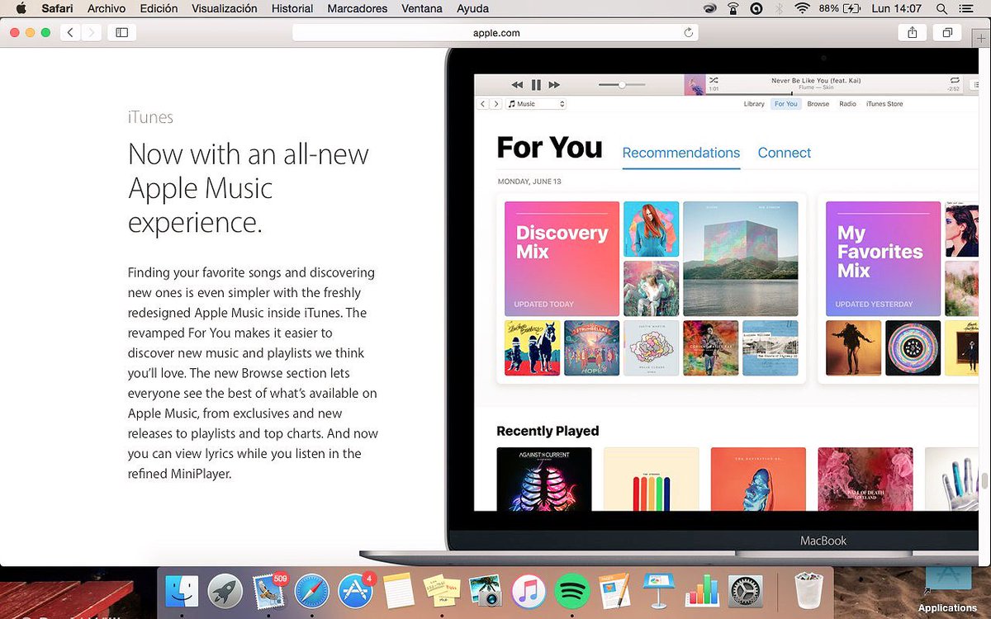This screenshot has height=619, width=991.
Task: Open Mail in the Dock
Action: [x=268, y=591]
